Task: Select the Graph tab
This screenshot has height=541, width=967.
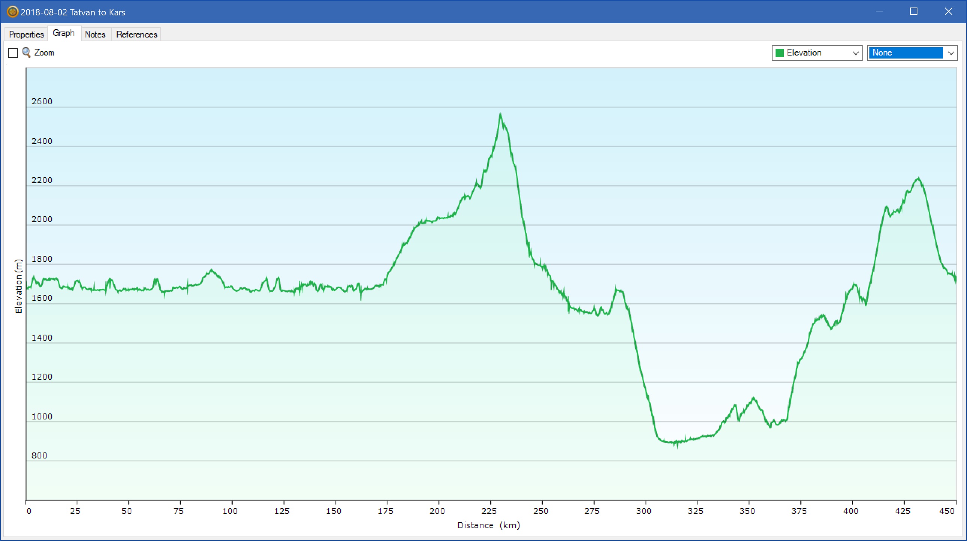Action: [x=64, y=33]
